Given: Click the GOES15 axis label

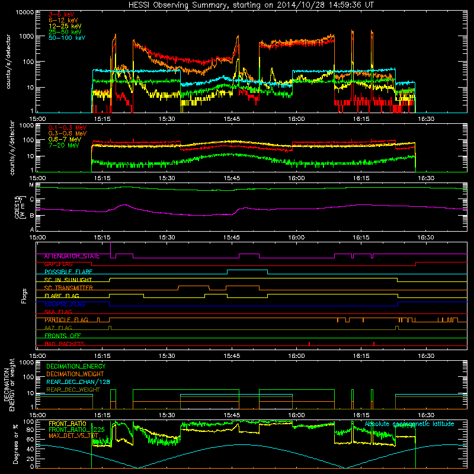Looking at the screenshot, I should (x=20, y=207).
